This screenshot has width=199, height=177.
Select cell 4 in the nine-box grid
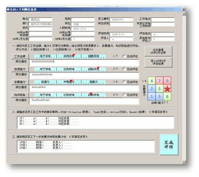[151, 81]
